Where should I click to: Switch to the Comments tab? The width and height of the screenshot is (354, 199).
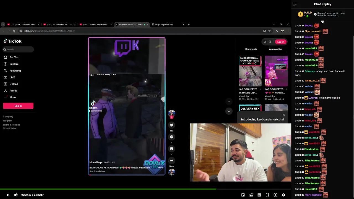[x=251, y=49]
